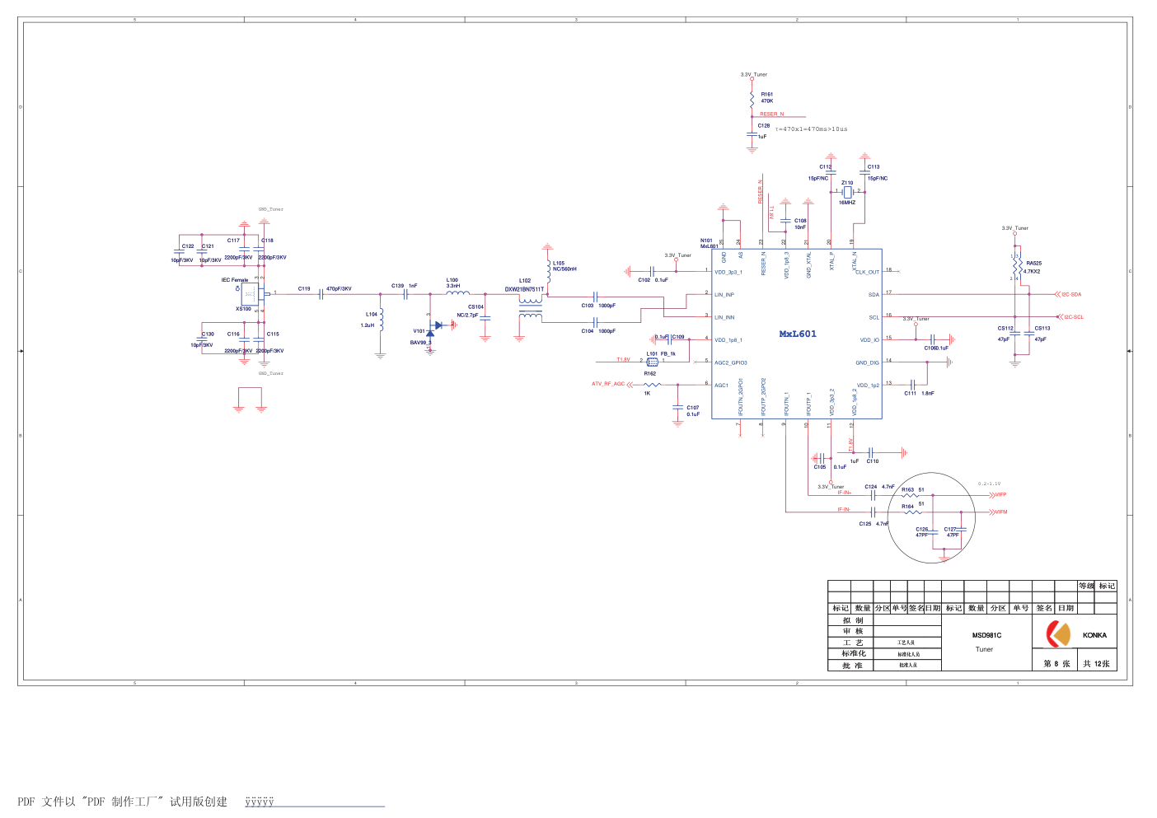
Task: Click the Z110 crystal symbol
Action: (x=847, y=192)
